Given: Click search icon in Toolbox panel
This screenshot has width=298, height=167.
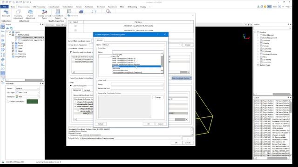Looking at the screenshot, I should click(290, 28).
